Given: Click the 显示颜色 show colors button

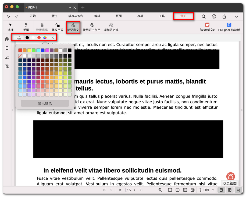Looking at the screenshot, I should 45,103.
